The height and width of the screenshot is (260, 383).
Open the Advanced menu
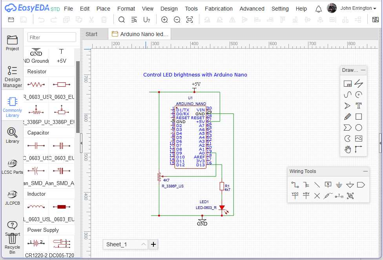click(252, 9)
